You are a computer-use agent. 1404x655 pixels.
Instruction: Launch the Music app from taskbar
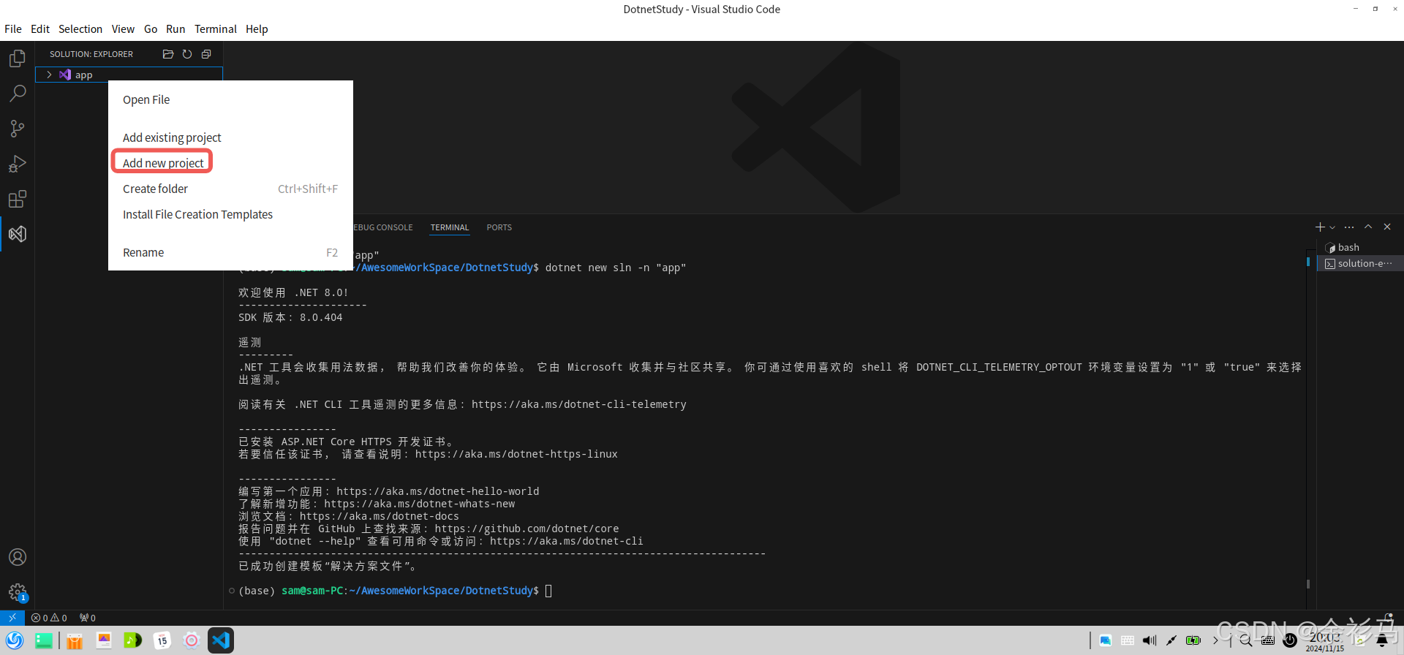coord(133,640)
